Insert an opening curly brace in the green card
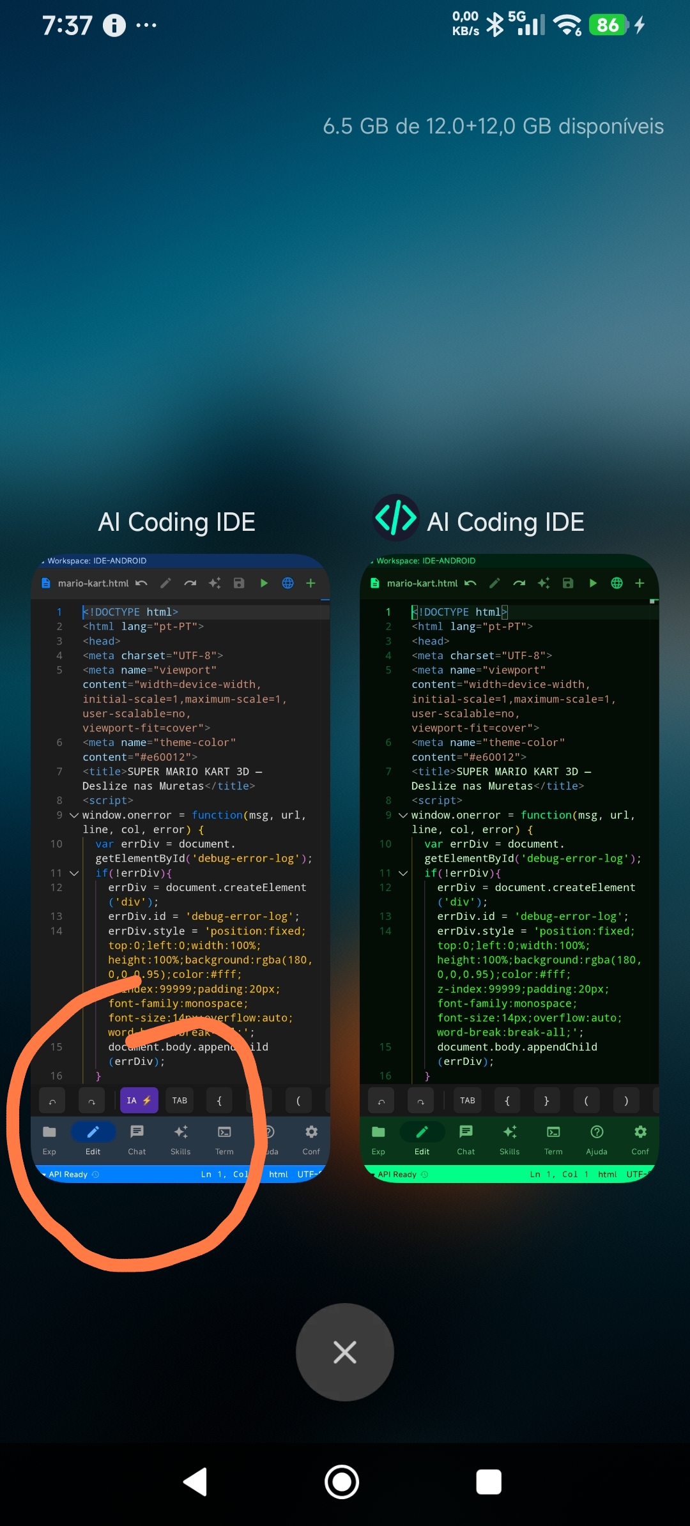The width and height of the screenshot is (690, 1526). (x=507, y=1101)
